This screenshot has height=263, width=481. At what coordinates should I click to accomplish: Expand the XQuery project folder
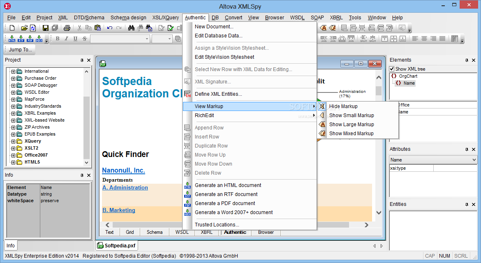click(13, 142)
